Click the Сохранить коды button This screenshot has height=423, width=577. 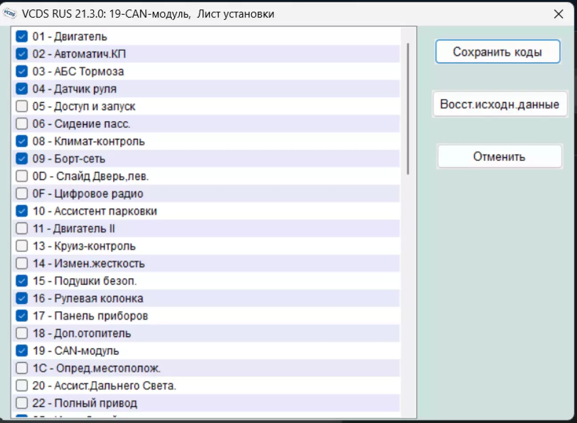point(497,52)
